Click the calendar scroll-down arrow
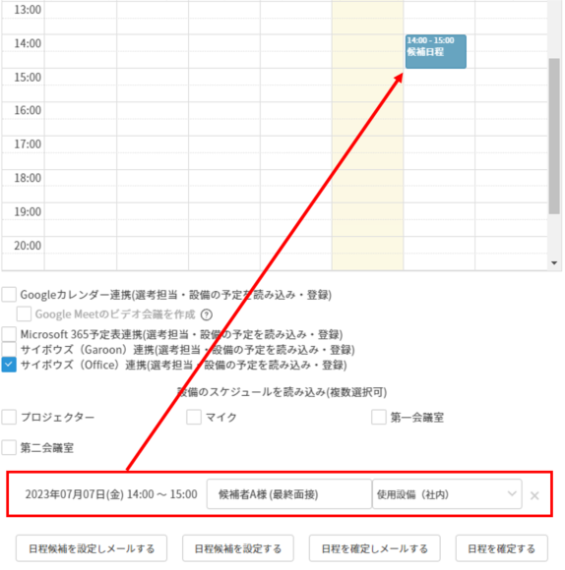The width and height of the screenshot is (565, 570). [x=554, y=262]
